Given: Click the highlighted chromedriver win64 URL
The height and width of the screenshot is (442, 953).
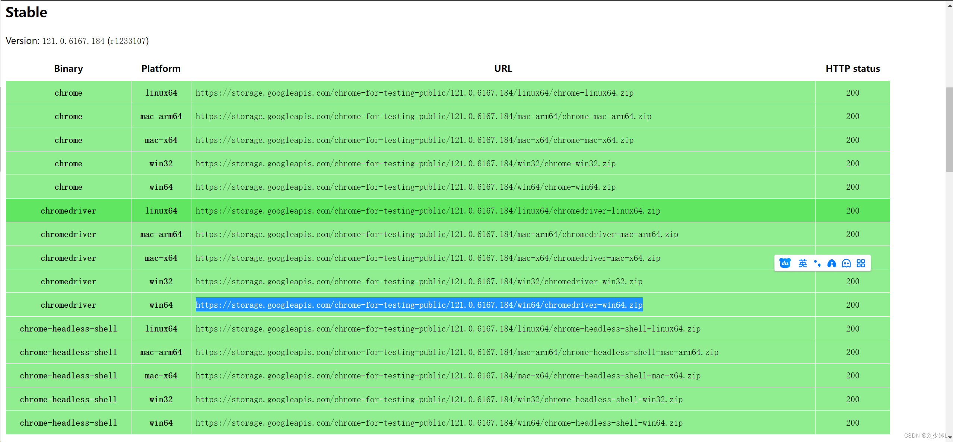Looking at the screenshot, I should click(x=419, y=305).
